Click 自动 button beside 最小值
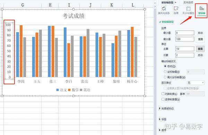This screenshot has height=135, width=208. pyautogui.click(x=200, y=33)
